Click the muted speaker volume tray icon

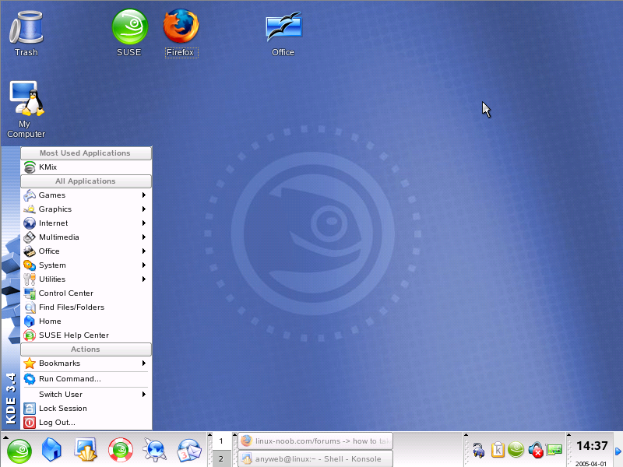[536, 450]
